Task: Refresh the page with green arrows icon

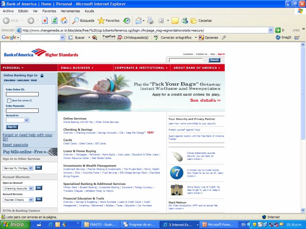Action: (x=55, y=20)
